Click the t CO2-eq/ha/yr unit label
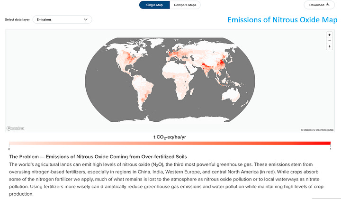Image resolution: width=341 pixels, height=199 pixels. click(x=170, y=137)
